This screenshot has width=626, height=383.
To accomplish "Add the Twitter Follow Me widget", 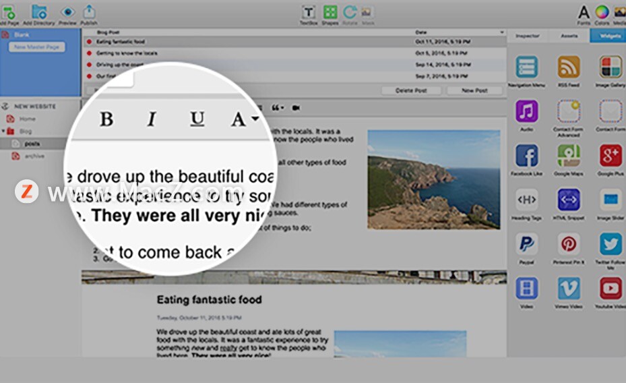I will (611, 244).
